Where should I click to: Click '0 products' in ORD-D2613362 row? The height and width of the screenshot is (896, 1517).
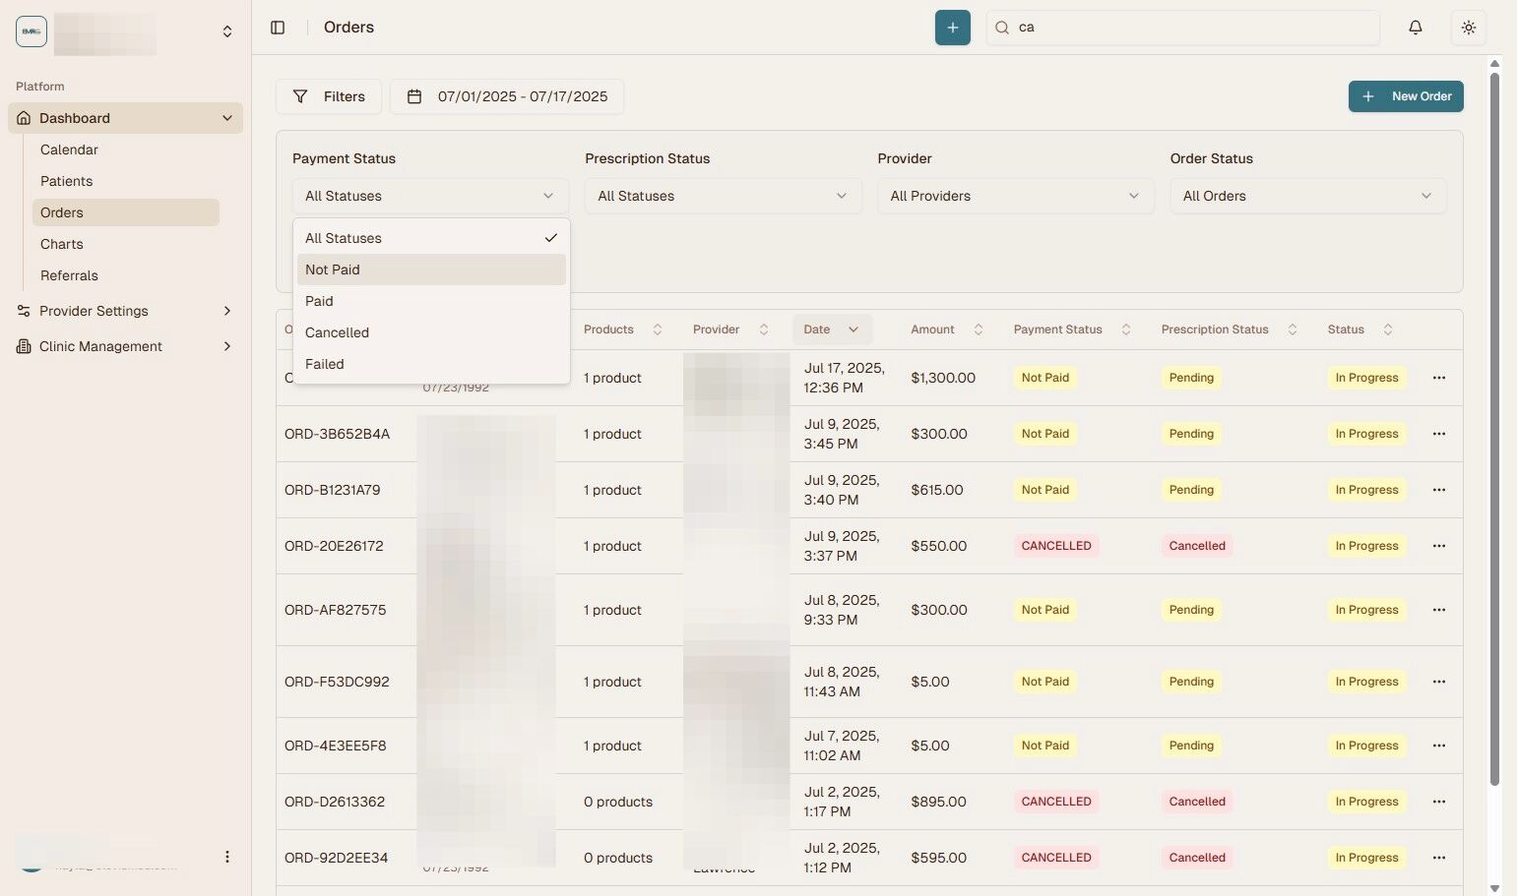[x=618, y=802]
